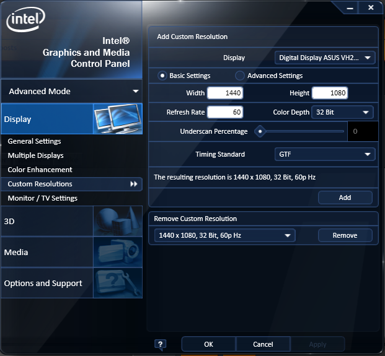Open the Advanced Mode dropdown

[x=72, y=92]
